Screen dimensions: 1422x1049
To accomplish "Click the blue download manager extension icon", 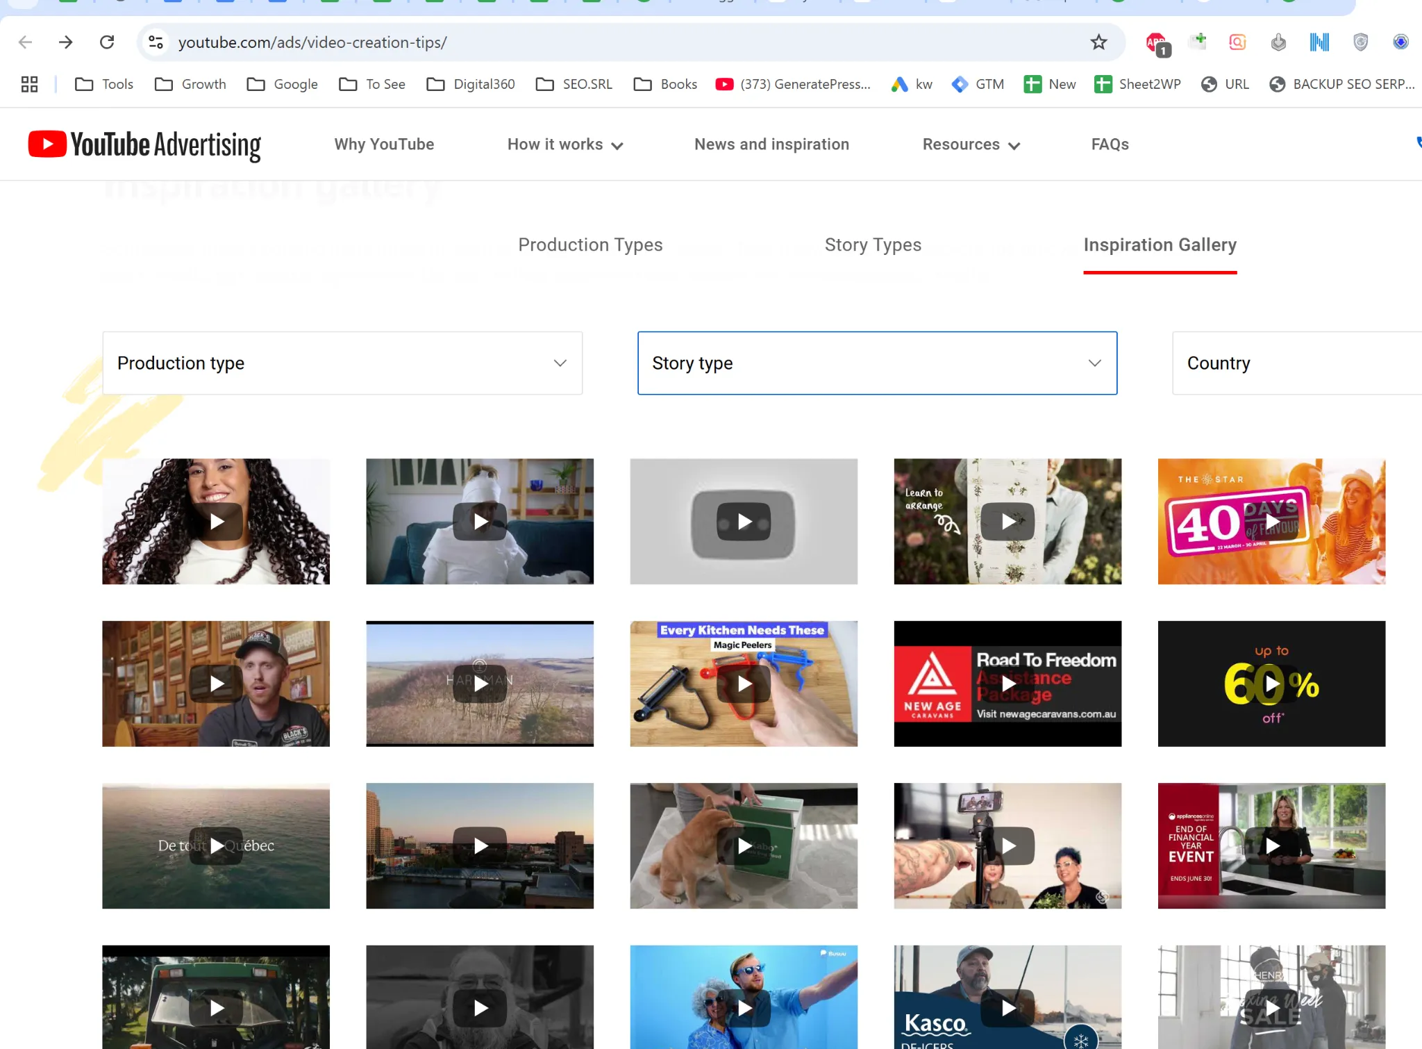I will pos(1401,42).
